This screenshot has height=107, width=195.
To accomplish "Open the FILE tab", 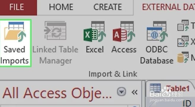I will pos(18,7).
